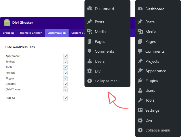Screen dimensions: 181x137
Task: Click Divi gear icon in full menu
Action: point(140,120)
